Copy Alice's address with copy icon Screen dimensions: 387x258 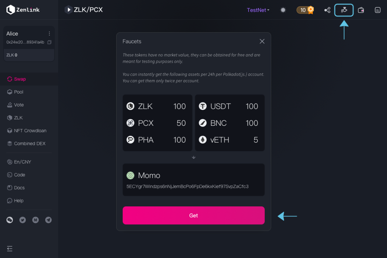coord(50,42)
